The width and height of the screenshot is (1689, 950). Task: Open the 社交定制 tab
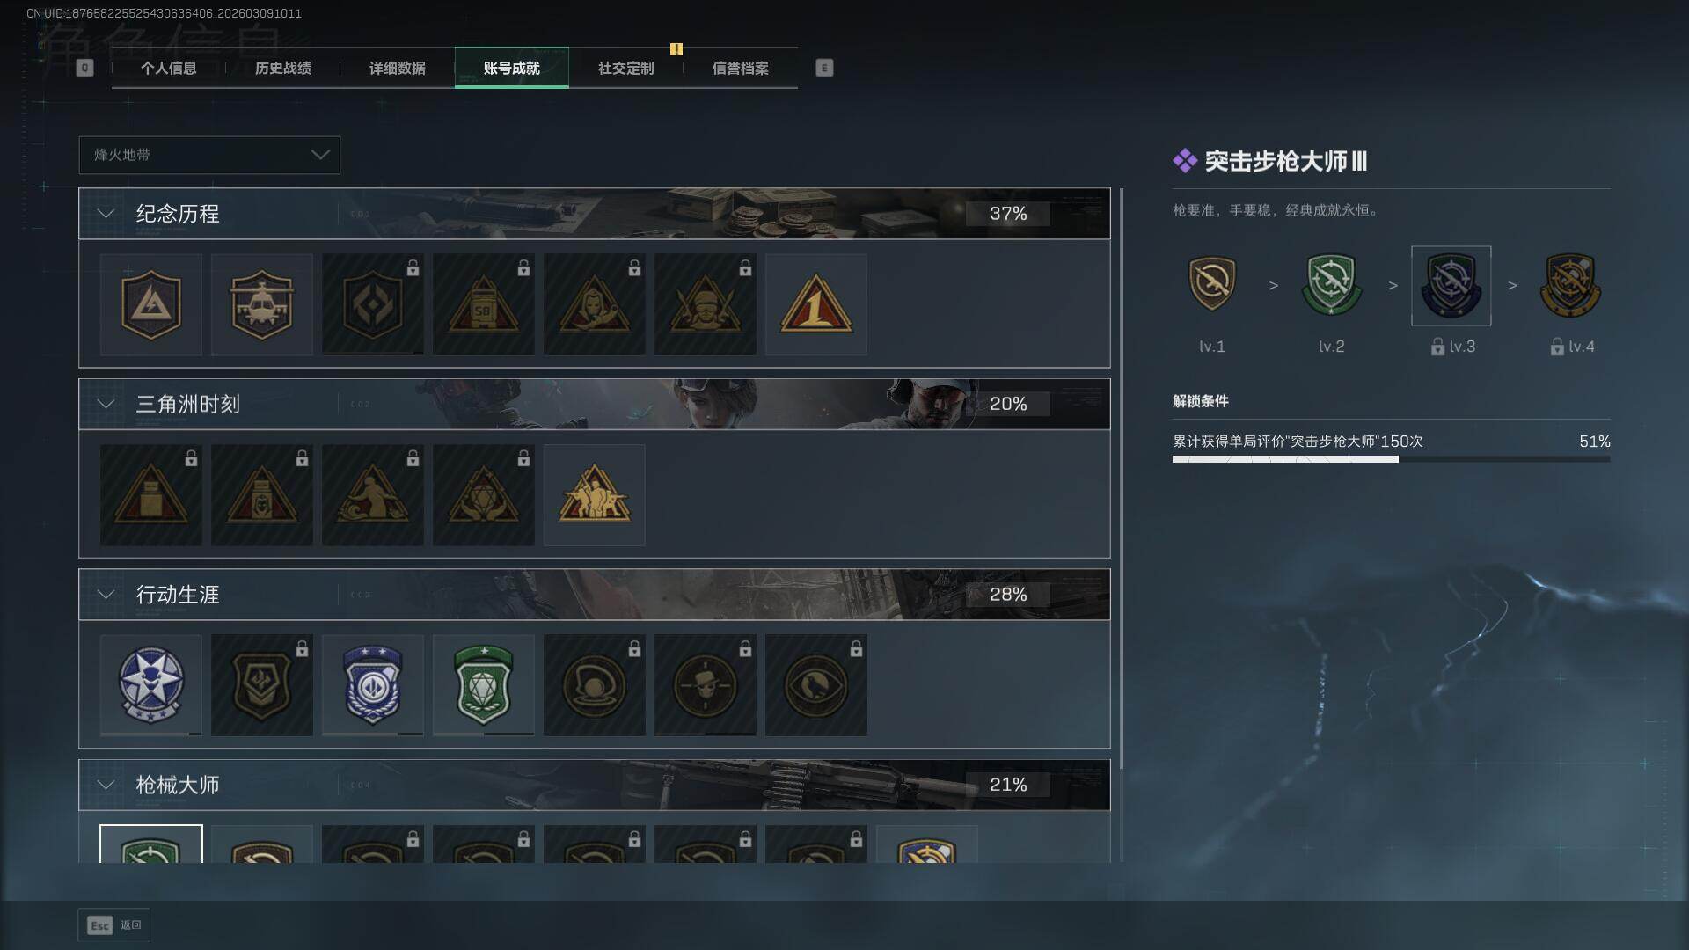[625, 68]
